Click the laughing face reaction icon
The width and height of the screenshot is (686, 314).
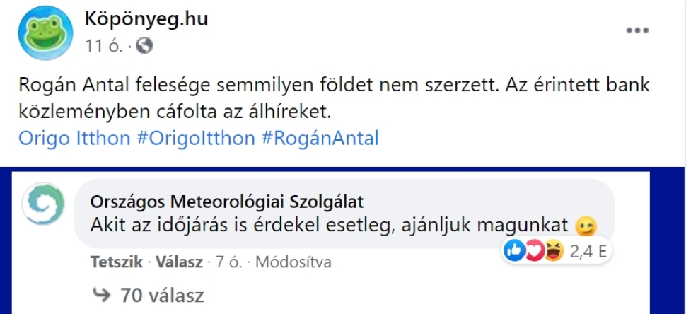(x=554, y=250)
